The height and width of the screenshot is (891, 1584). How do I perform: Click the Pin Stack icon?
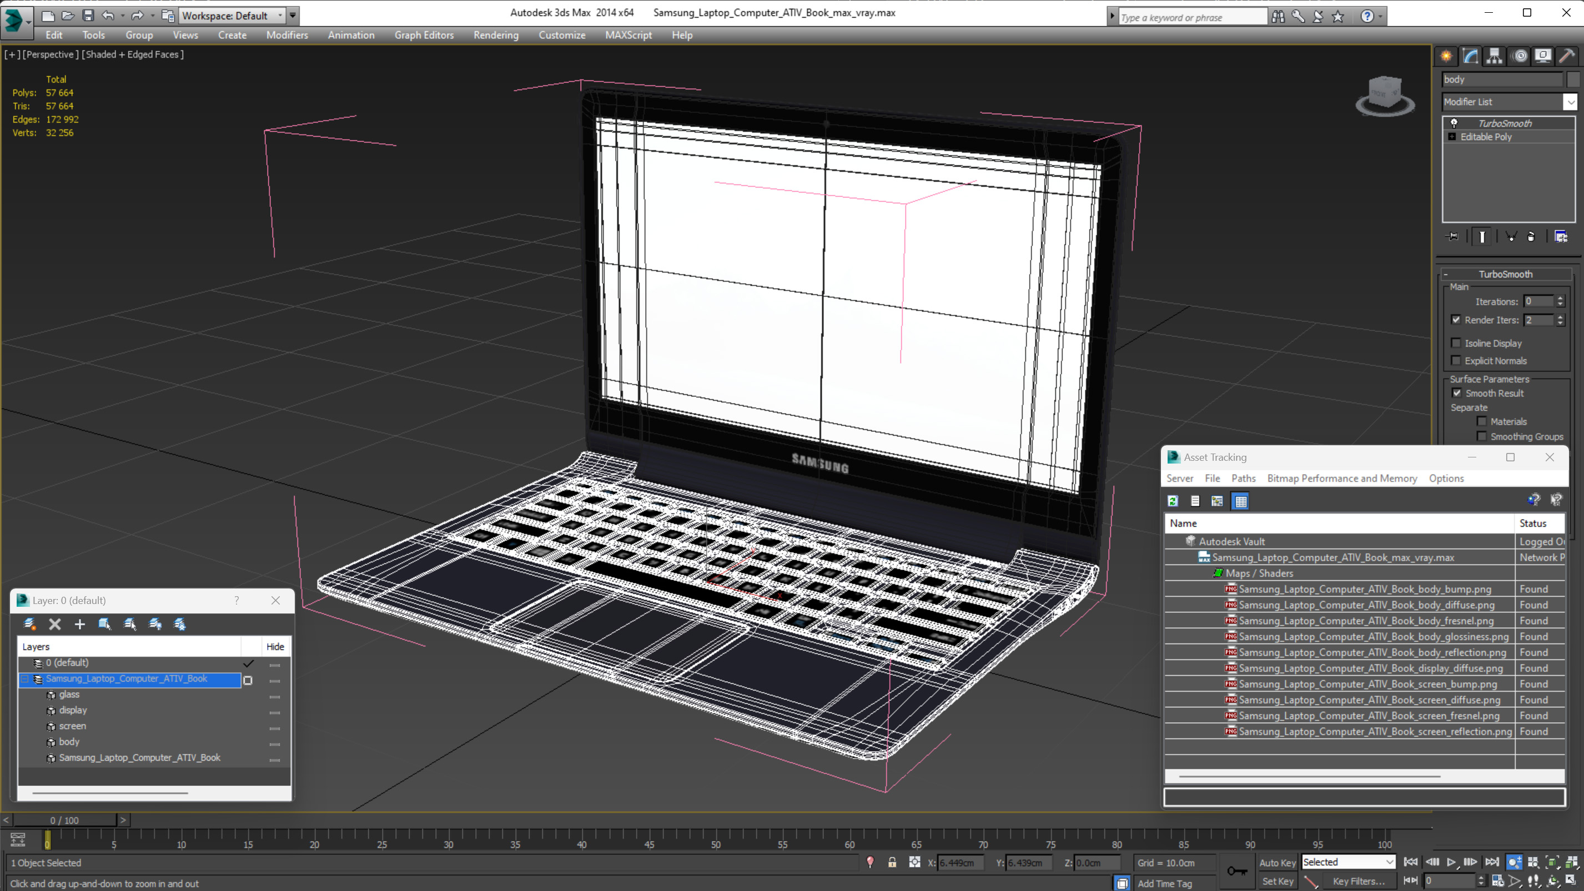coord(1453,236)
